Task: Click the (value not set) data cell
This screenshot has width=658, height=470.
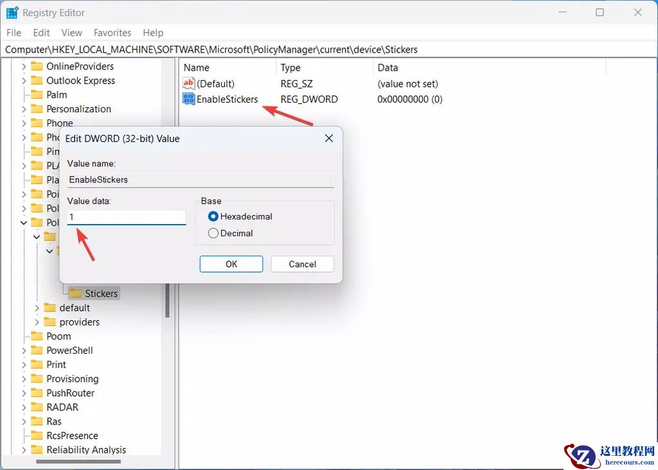Action: coord(407,83)
